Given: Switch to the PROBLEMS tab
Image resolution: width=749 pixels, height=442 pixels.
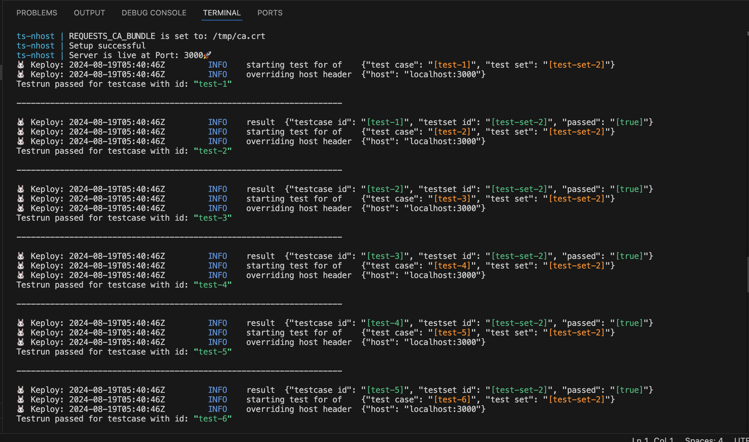Looking at the screenshot, I should pyautogui.click(x=37, y=13).
